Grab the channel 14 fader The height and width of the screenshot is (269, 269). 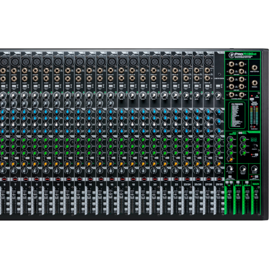click(x=89, y=194)
